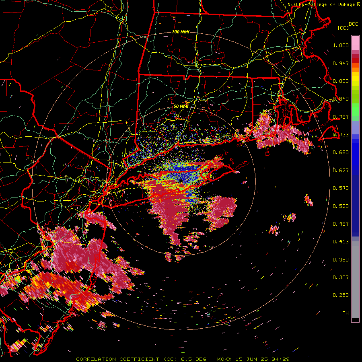
Task: Click the yellow segment of the color scale
Action: (355, 79)
